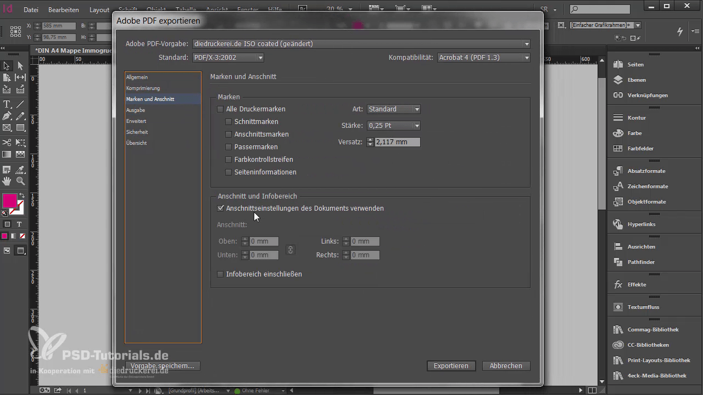Image resolution: width=703 pixels, height=395 pixels.
Task: Select the Note tool
Action: 7,170
